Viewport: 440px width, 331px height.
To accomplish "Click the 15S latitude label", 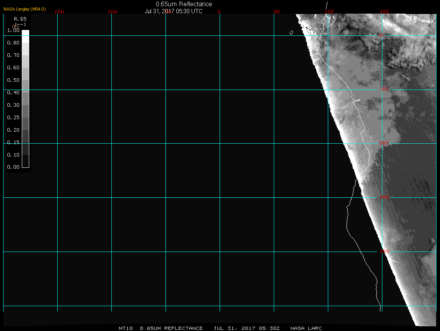I will [x=385, y=197].
